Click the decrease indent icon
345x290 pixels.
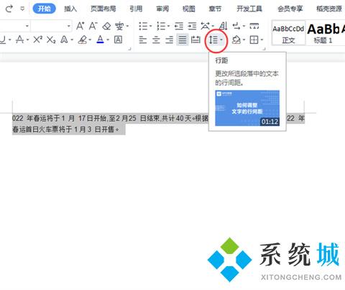[x=179, y=26]
